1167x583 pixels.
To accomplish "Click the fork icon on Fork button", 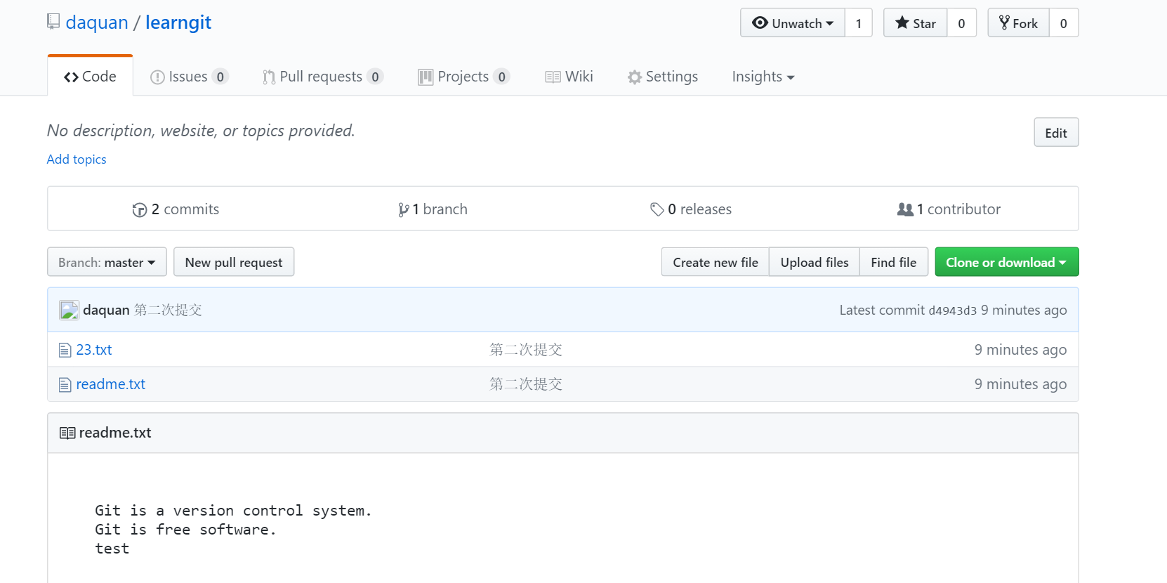I will pyautogui.click(x=1004, y=22).
